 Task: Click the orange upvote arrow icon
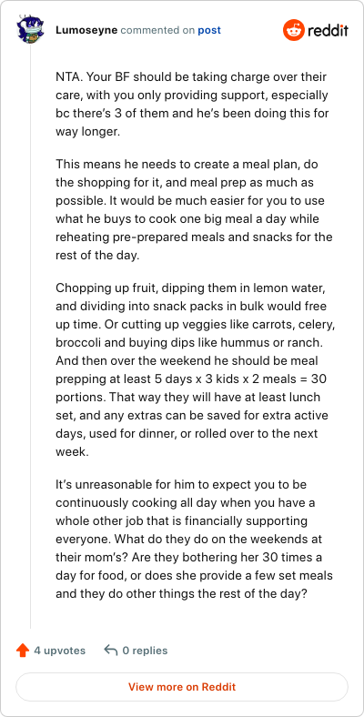tap(23, 651)
